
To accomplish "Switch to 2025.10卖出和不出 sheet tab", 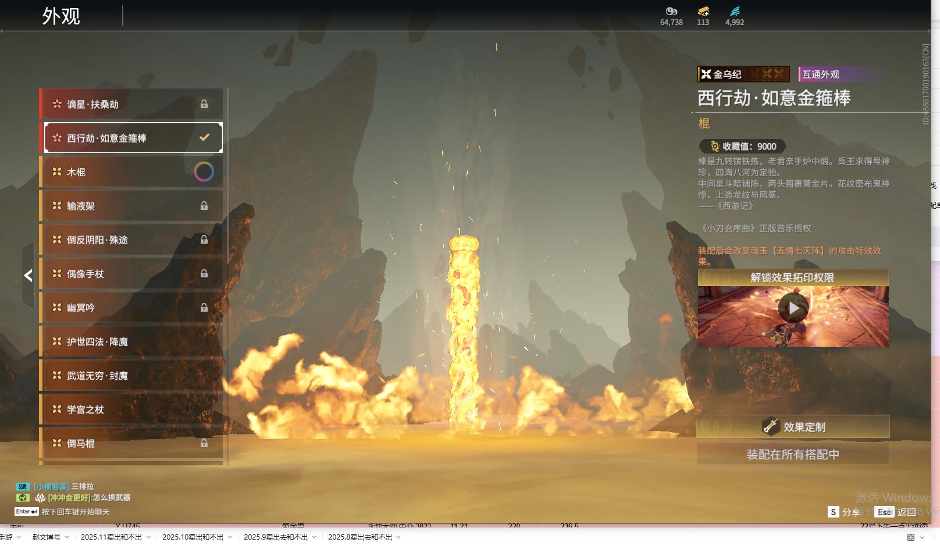I will click(x=193, y=537).
